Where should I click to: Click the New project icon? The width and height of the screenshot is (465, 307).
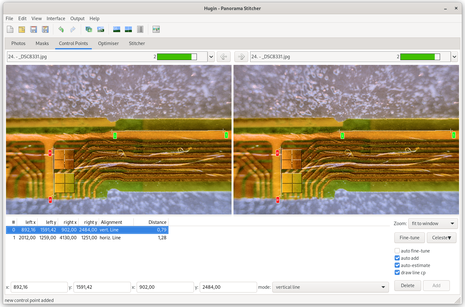[x=10, y=29]
